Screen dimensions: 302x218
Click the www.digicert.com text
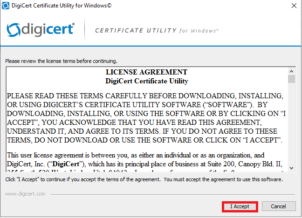[26, 194]
